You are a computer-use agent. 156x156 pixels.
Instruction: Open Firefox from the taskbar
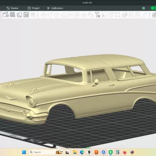point(125,152)
